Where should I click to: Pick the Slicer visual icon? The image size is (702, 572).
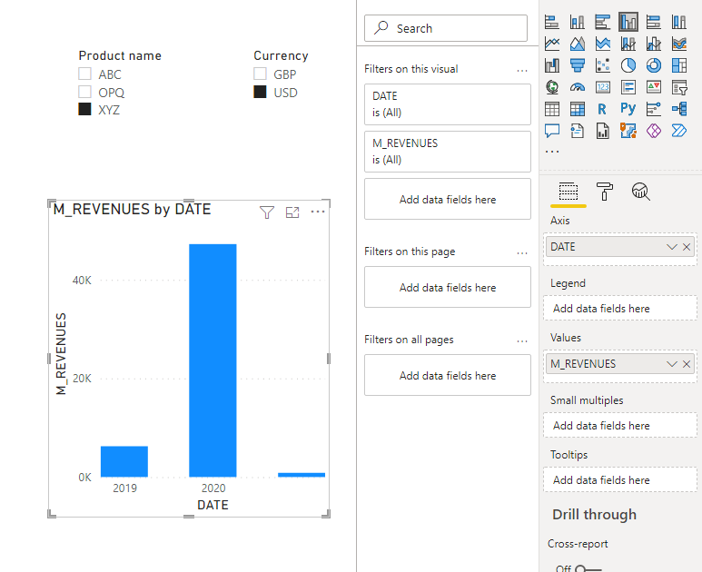[679, 87]
